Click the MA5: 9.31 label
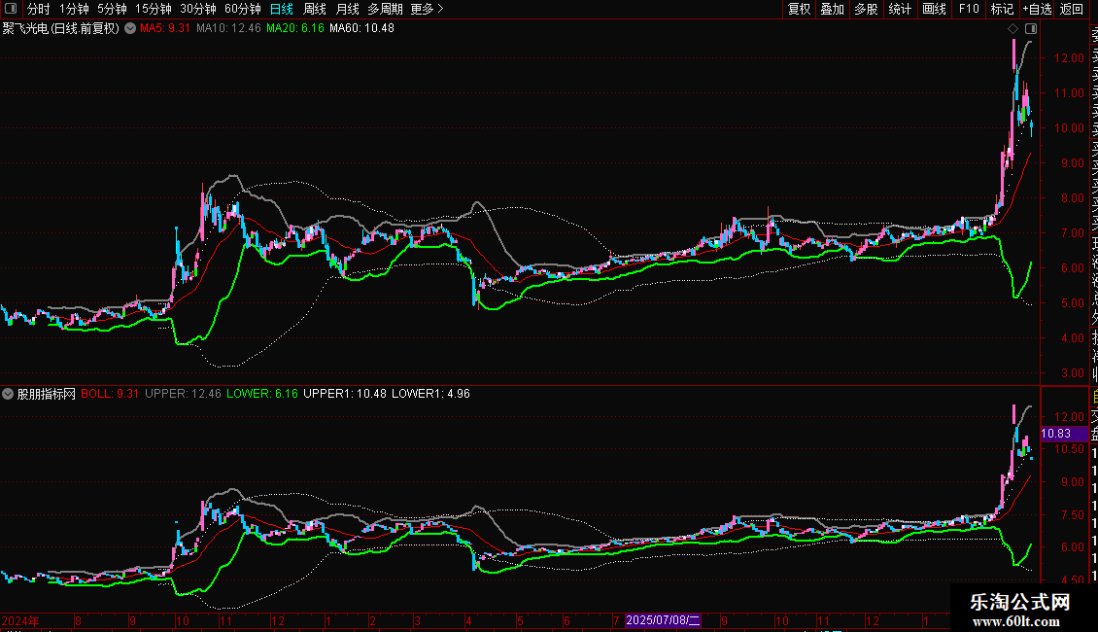This screenshot has height=632, width=1098. tap(165, 28)
